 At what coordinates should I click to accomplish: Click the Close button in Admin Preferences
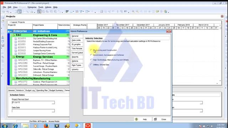click(162, 119)
